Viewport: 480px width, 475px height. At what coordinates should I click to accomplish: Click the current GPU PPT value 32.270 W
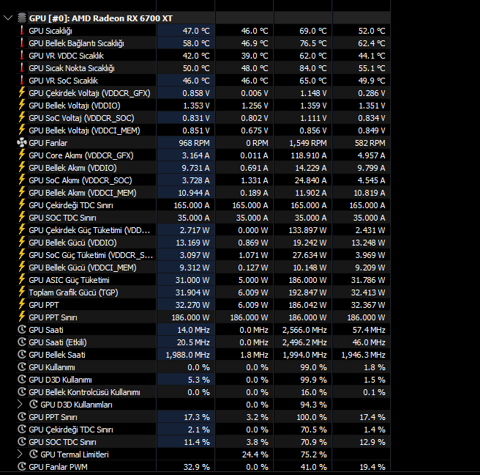coord(192,305)
